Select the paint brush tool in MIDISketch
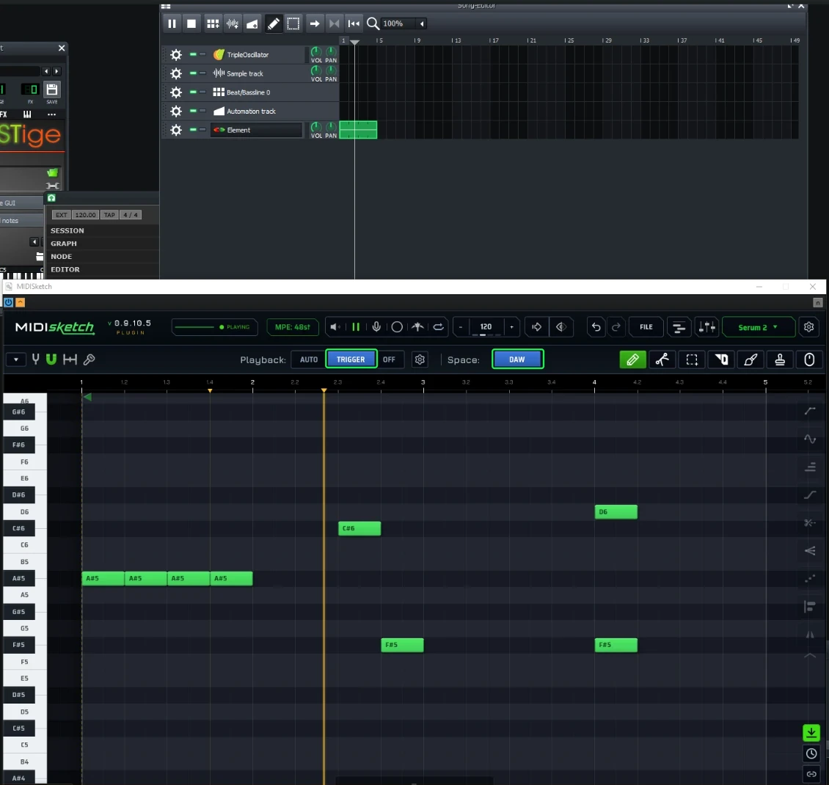 pyautogui.click(x=751, y=359)
